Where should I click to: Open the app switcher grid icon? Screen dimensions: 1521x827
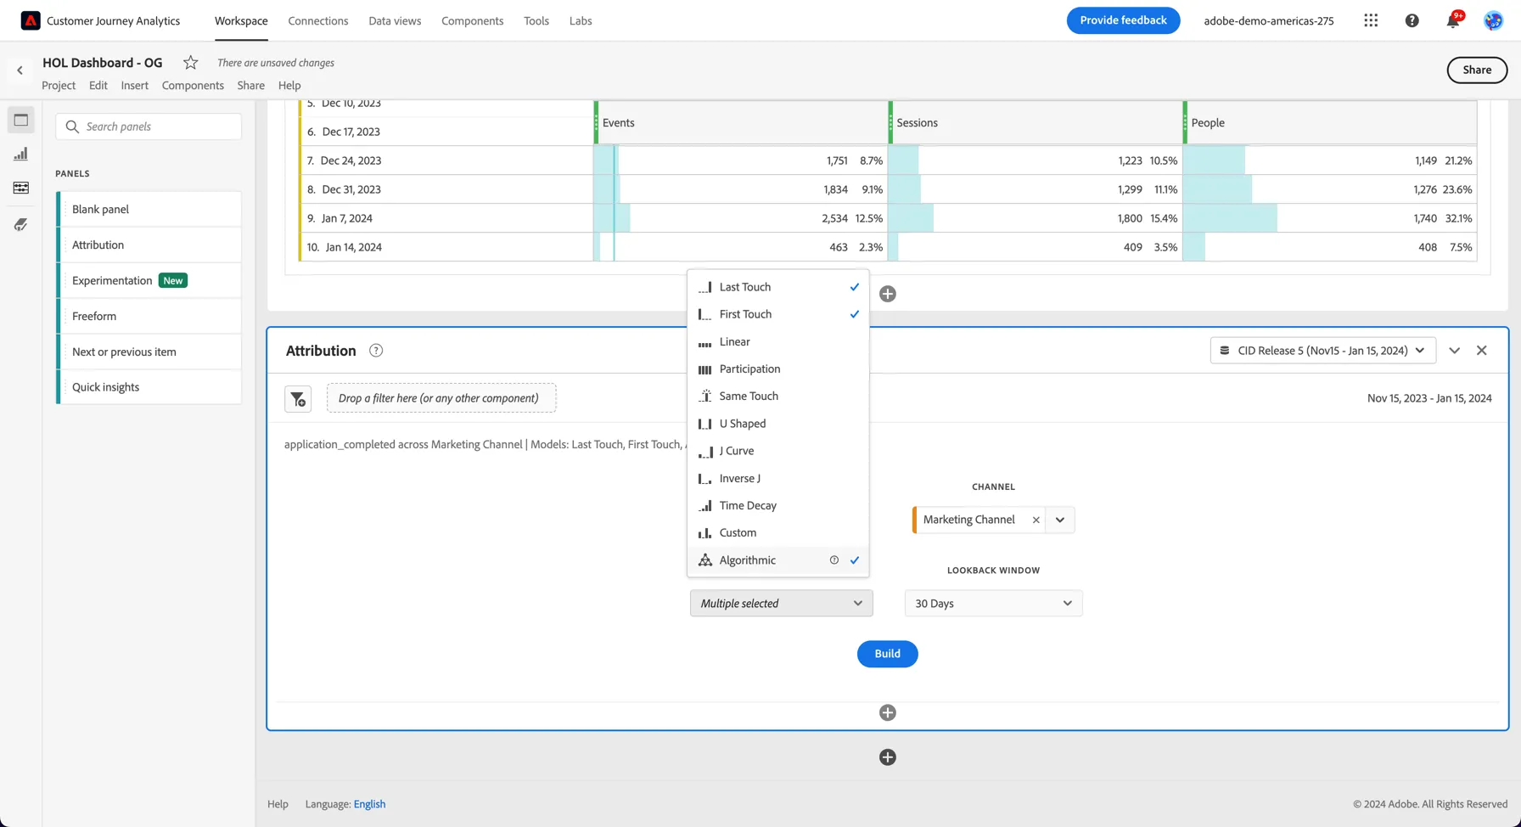[x=1371, y=20]
